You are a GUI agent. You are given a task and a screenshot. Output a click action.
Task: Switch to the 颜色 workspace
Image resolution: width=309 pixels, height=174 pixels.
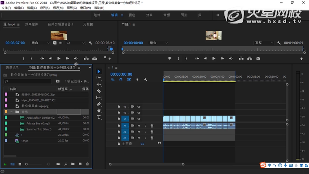pos(132,15)
